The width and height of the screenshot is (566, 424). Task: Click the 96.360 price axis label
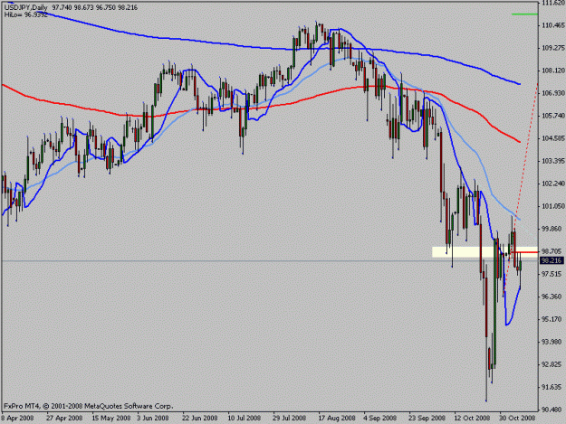(552, 297)
